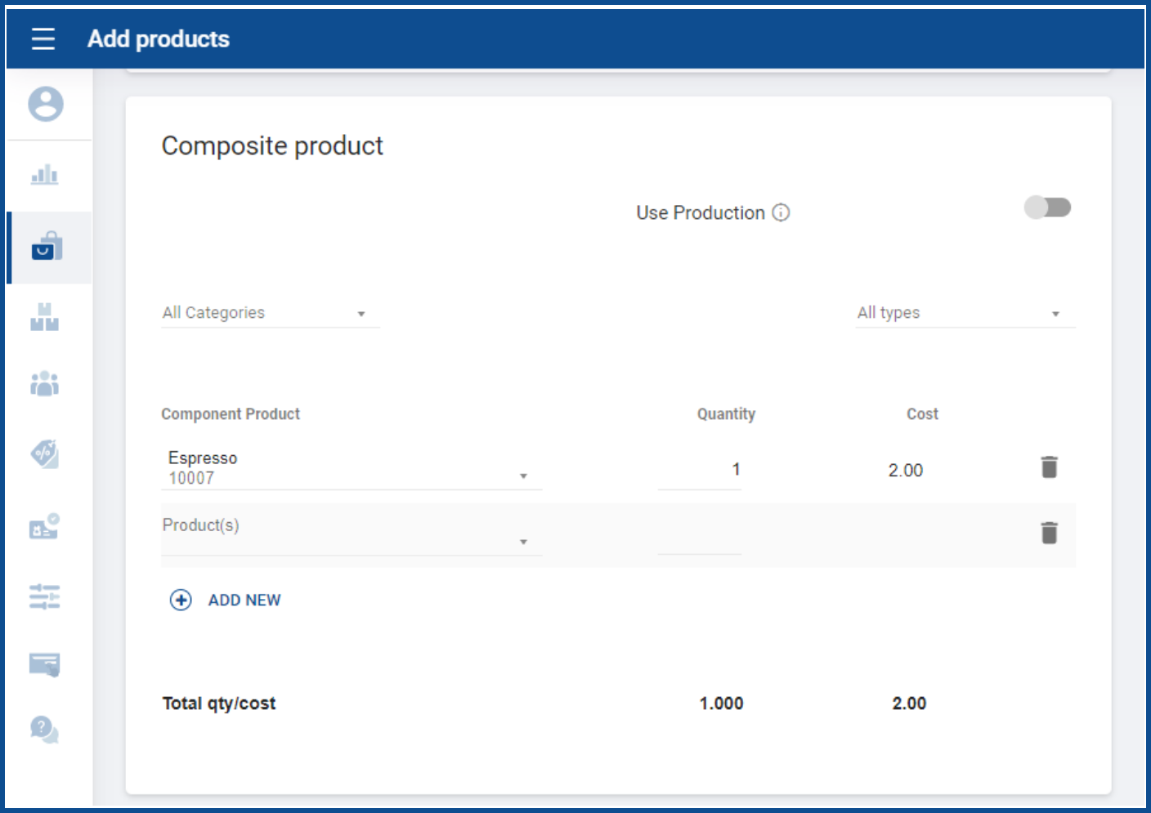
Task: Expand the All Categories dropdown
Action: click(x=270, y=313)
